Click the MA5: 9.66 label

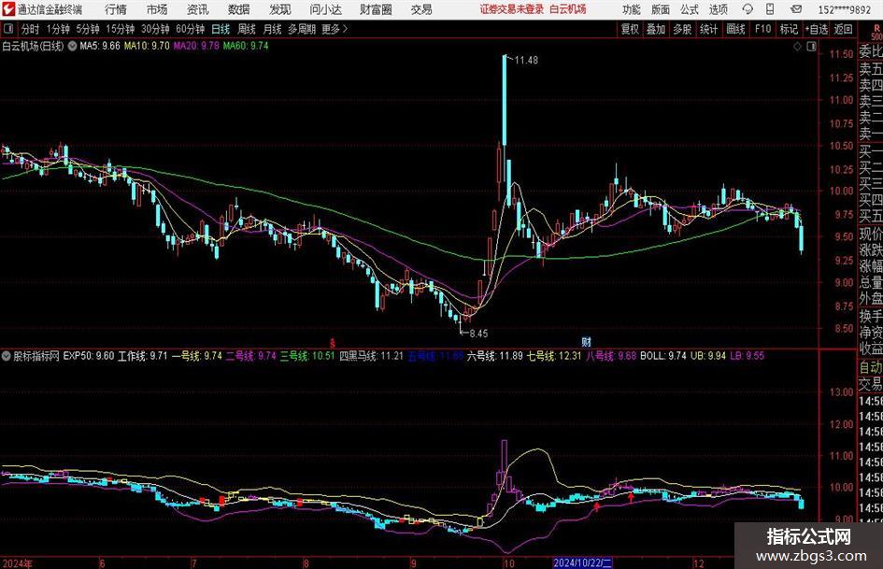click(x=100, y=46)
